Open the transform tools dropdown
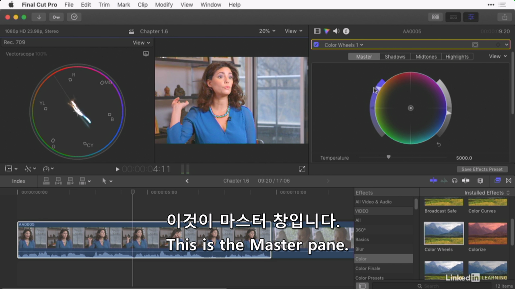 pyautogui.click(x=11, y=169)
